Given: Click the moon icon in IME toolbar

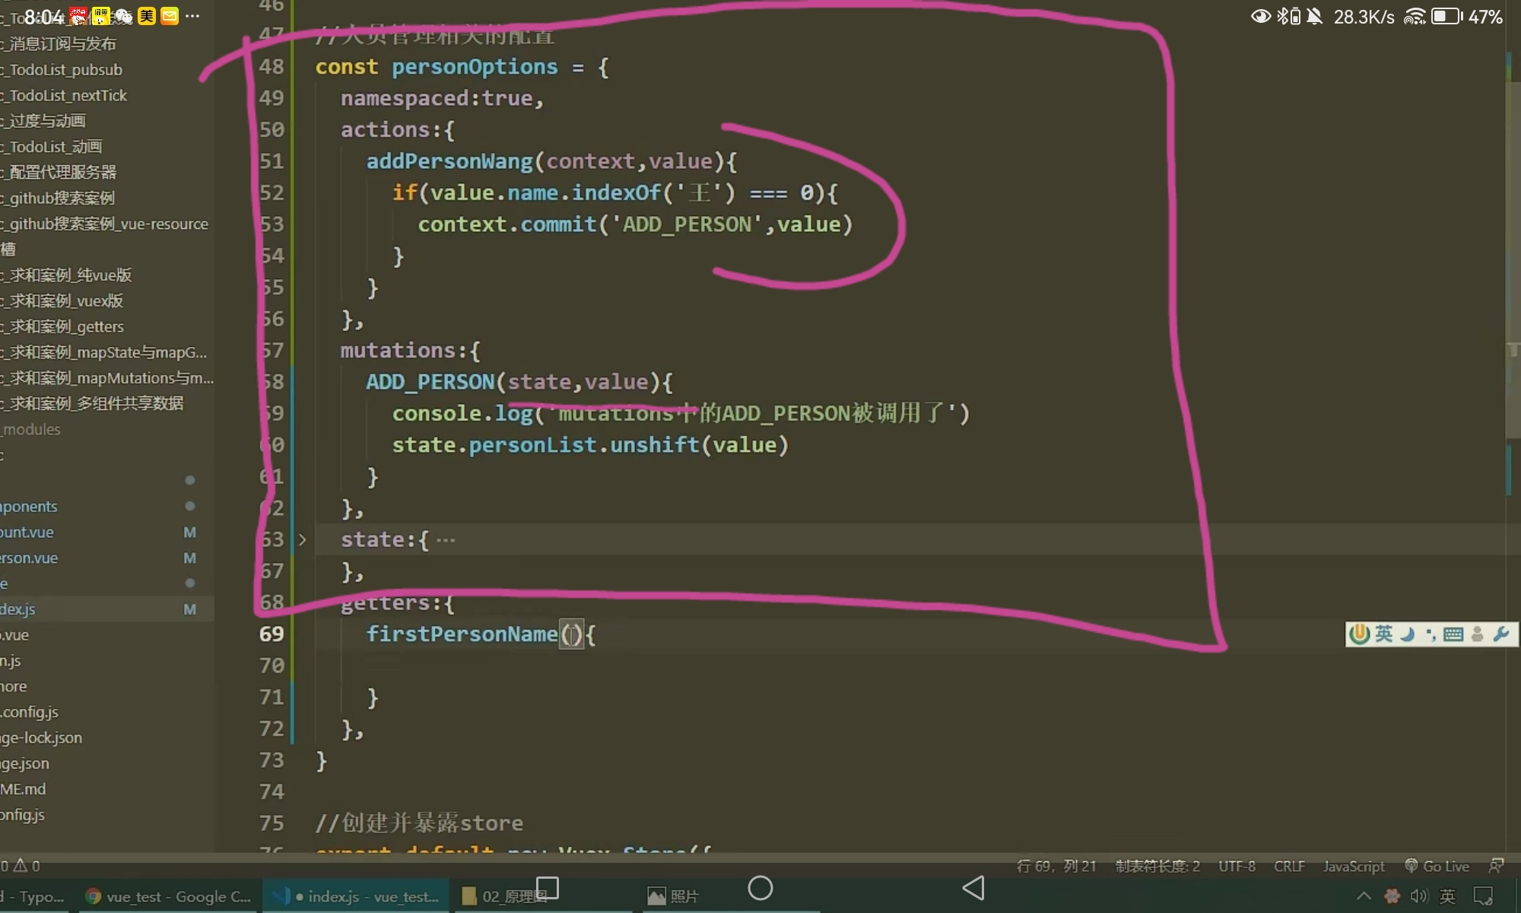Looking at the screenshot, I should [x=1408, y=634].
